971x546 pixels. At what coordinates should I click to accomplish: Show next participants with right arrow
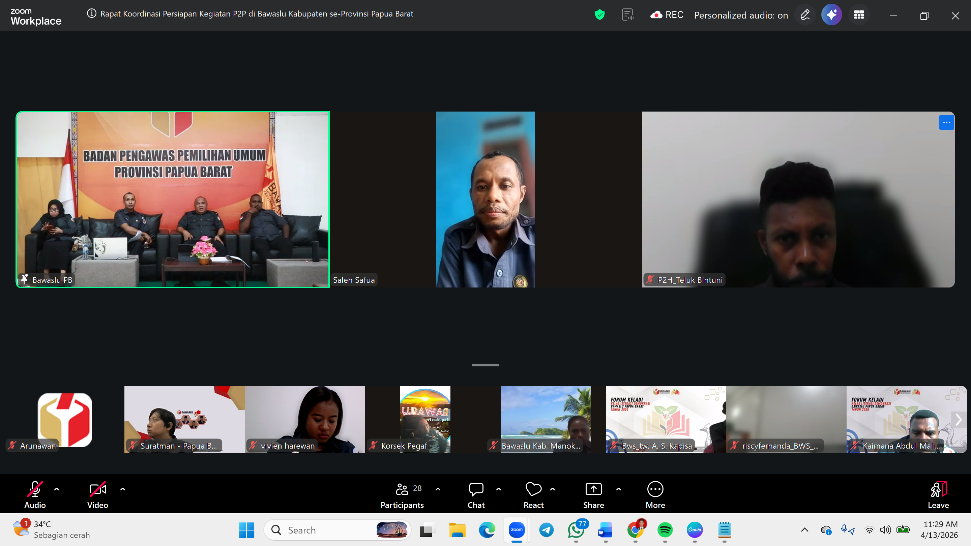point(958,419)
